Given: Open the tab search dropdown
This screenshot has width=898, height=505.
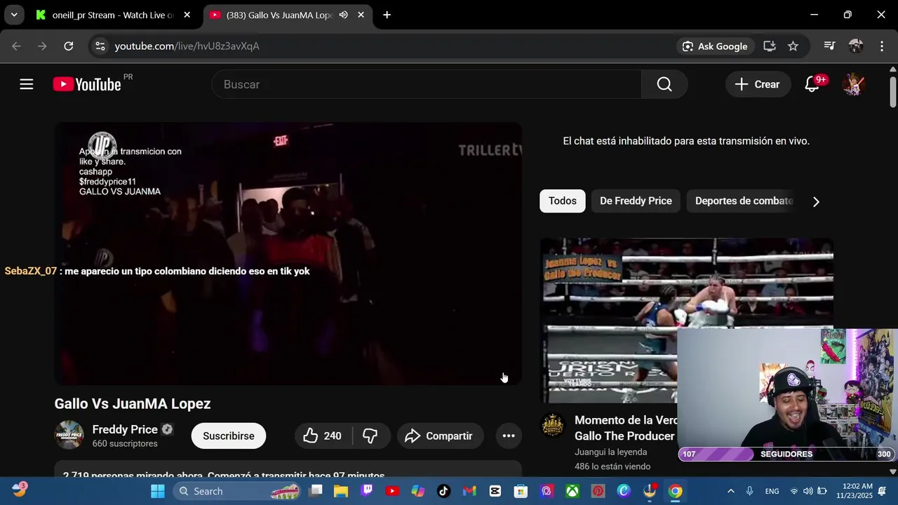Looking at the screenshot, I should point(14,15).
